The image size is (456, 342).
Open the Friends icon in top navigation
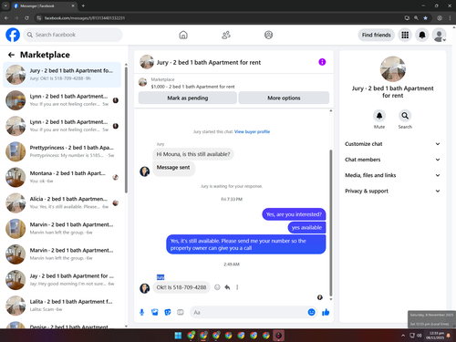tap(226, 35)
